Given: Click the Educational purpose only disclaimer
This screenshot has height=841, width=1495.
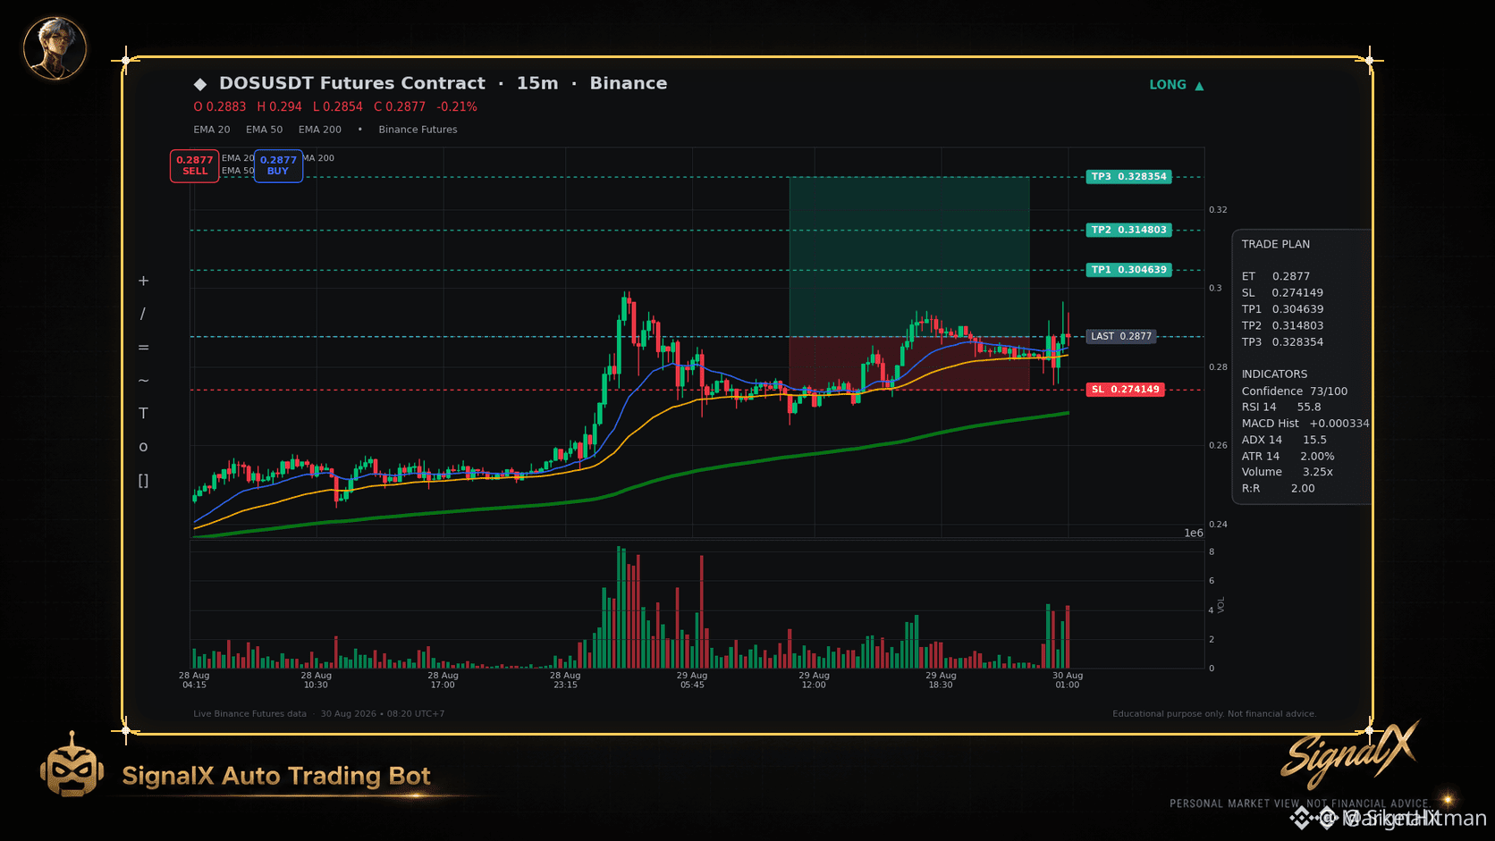Looking at the screenshot, I should tap(1214, 714).
